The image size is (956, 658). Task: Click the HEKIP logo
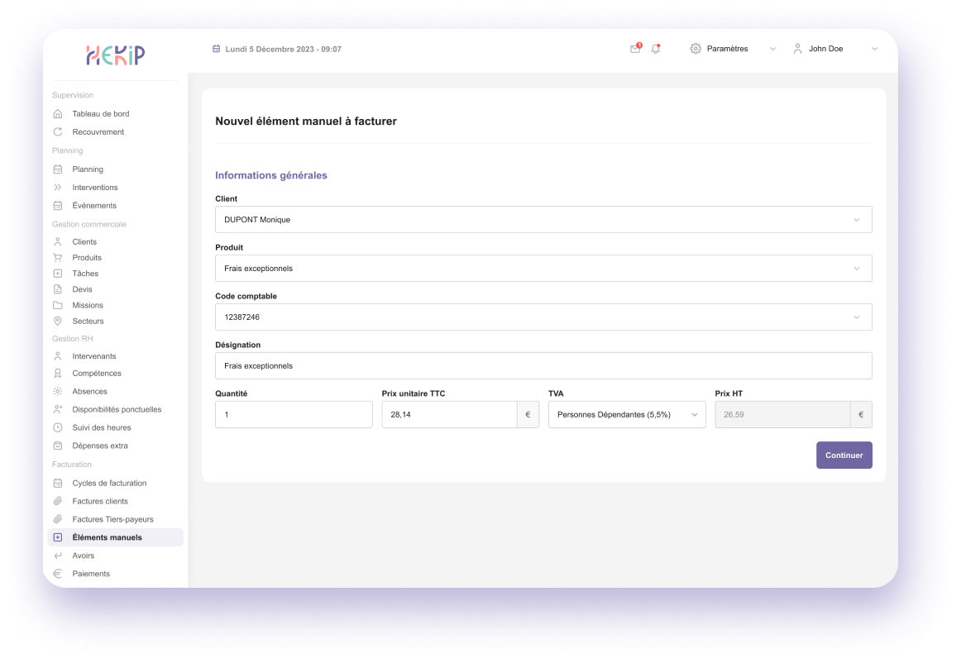[116, 55]
